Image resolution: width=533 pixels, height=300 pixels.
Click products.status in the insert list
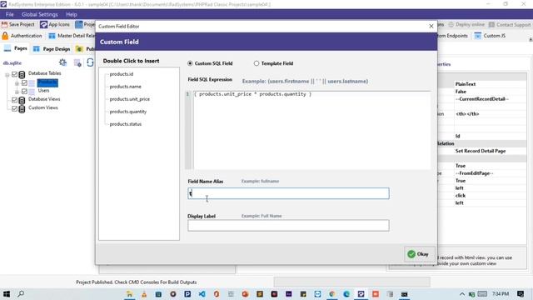point(126,124)
